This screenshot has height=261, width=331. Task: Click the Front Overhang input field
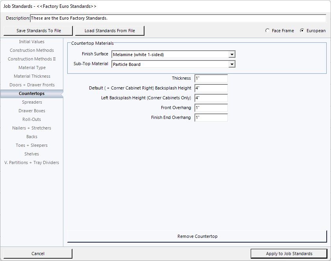(x=211, y=108)
